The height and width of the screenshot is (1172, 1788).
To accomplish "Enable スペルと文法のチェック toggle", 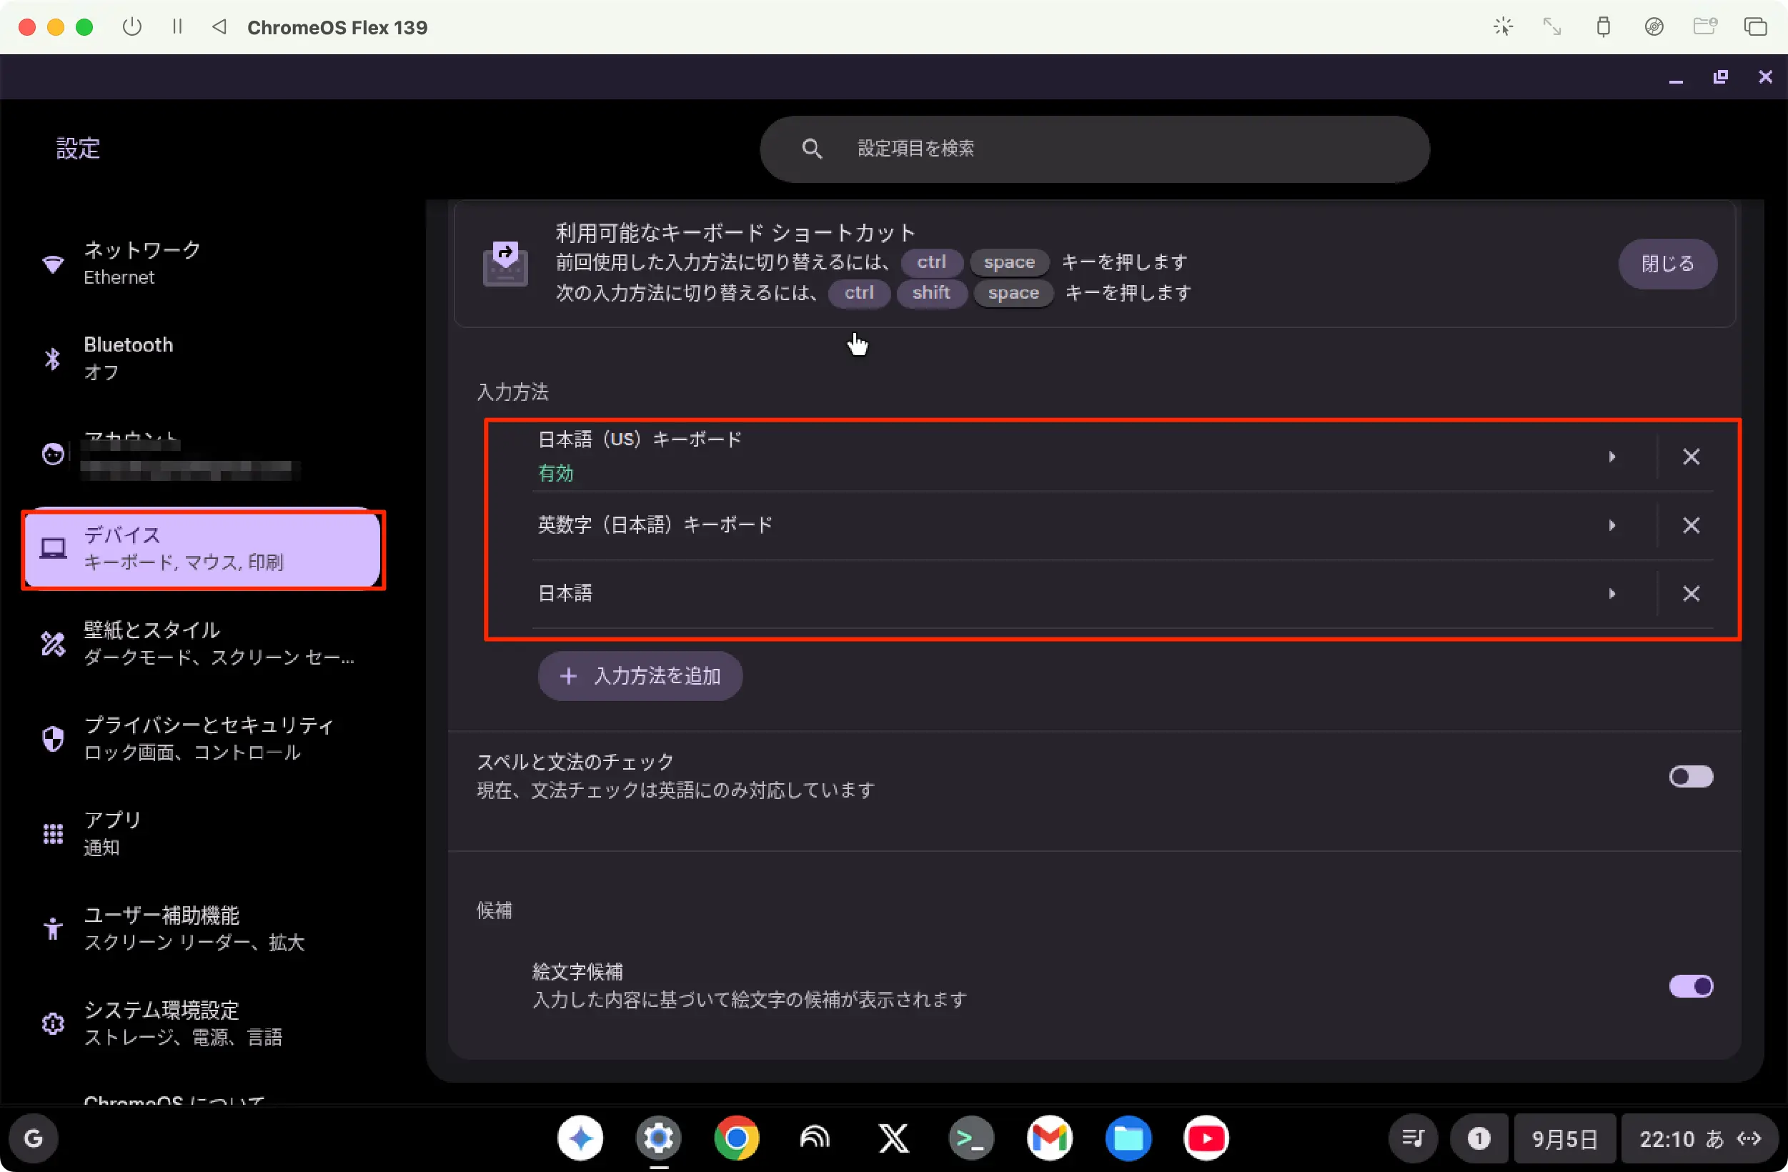I will pyautogui.click(x=1690, y=776).
